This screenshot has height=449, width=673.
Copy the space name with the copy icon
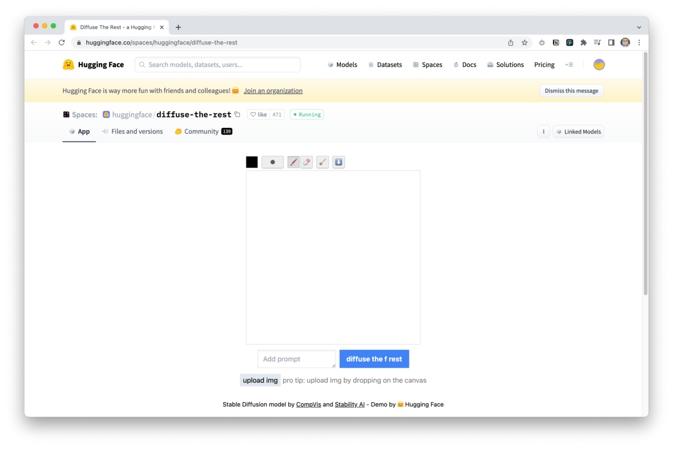237,114
